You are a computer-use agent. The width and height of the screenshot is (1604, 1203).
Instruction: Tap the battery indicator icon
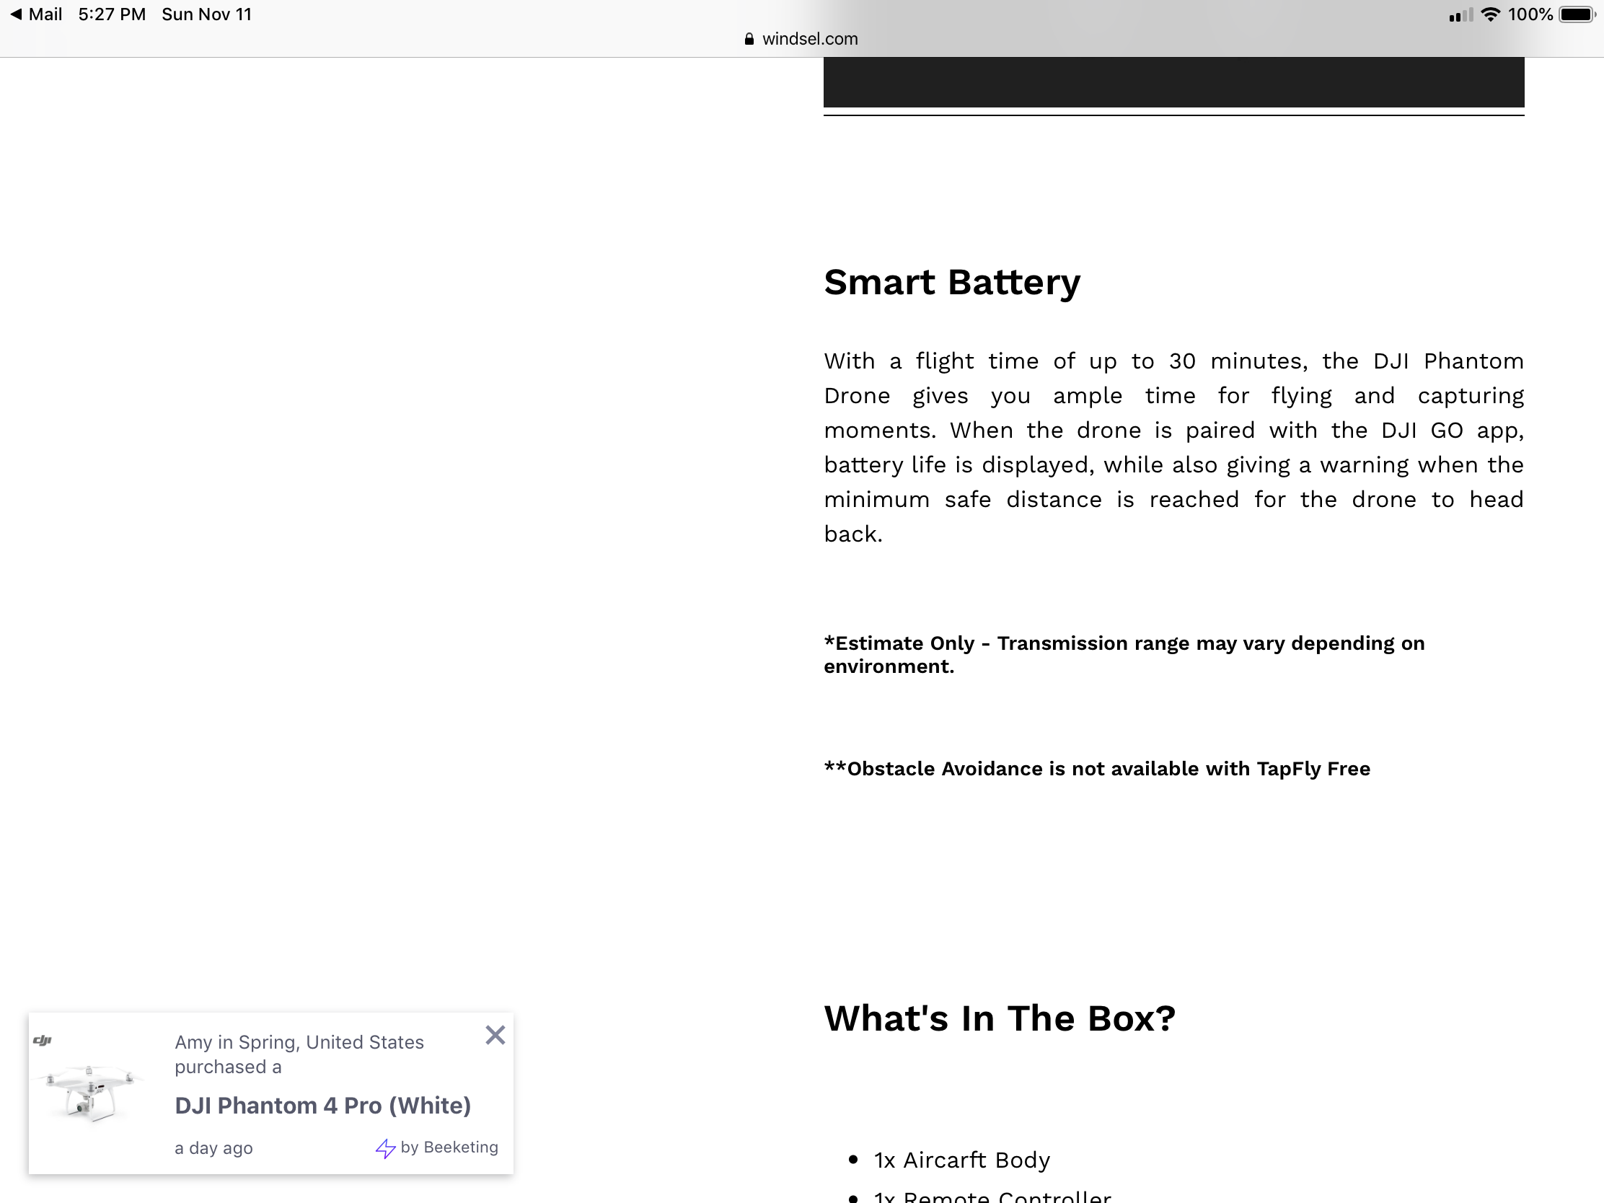click(x=1577, y=14)
